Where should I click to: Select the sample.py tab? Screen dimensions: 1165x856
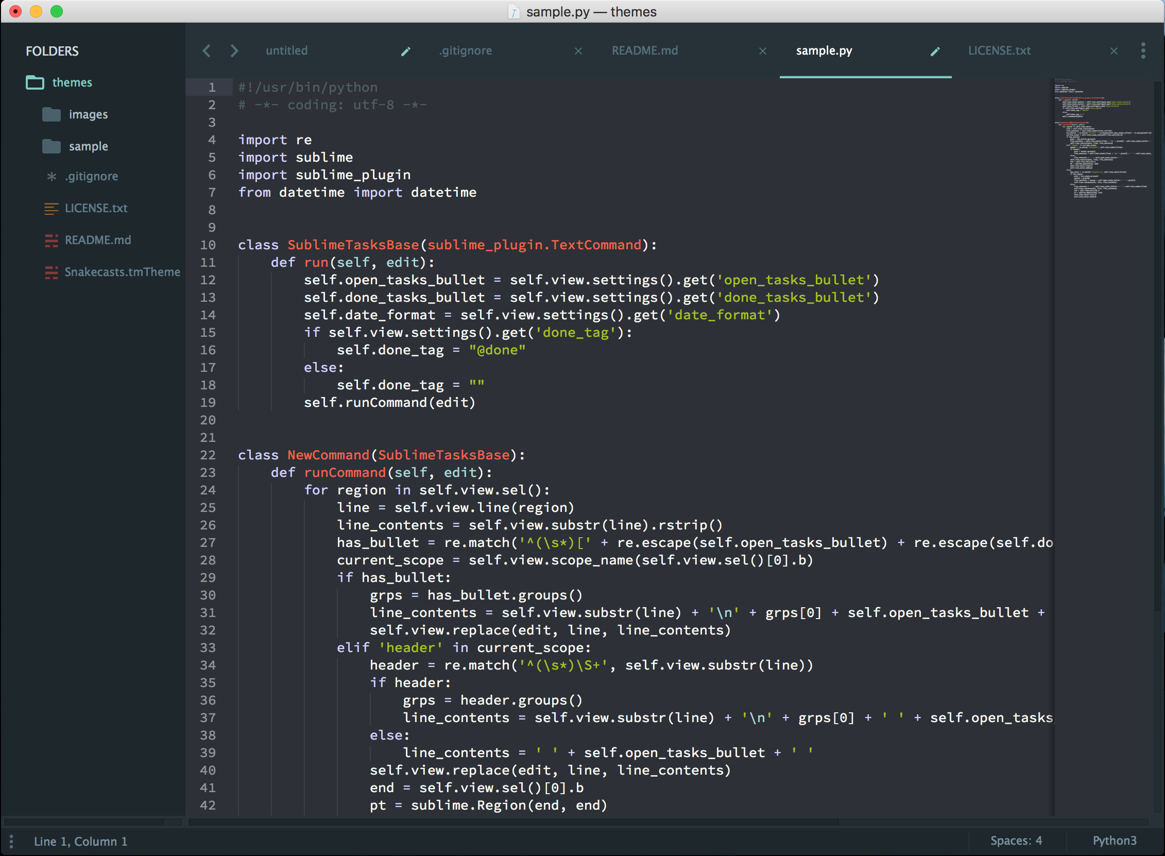click(824, 51)
